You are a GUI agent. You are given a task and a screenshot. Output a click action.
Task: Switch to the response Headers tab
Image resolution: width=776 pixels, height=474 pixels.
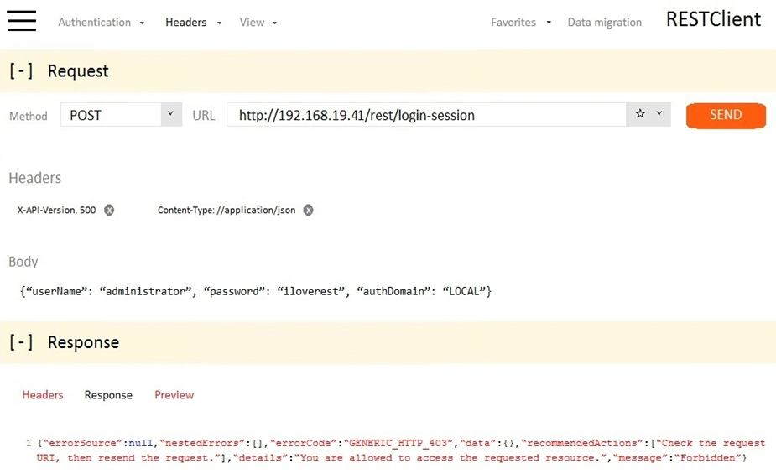pyautogui.click(x=43, y=395)
